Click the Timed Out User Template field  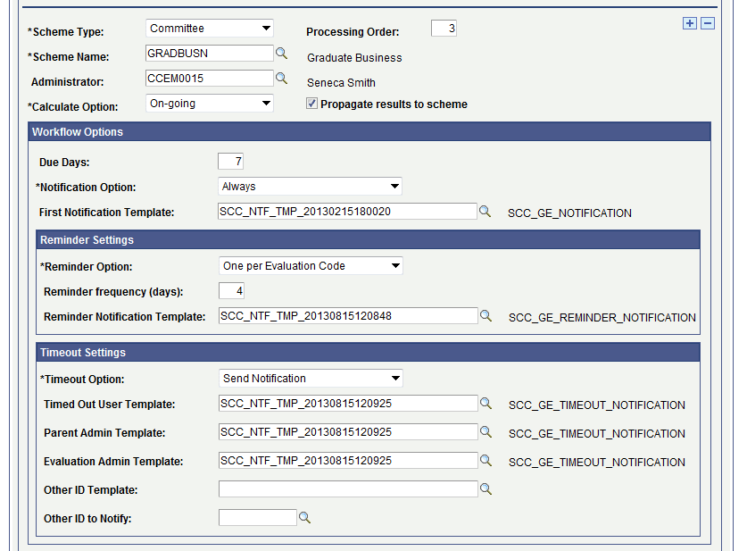coord(348,404)
